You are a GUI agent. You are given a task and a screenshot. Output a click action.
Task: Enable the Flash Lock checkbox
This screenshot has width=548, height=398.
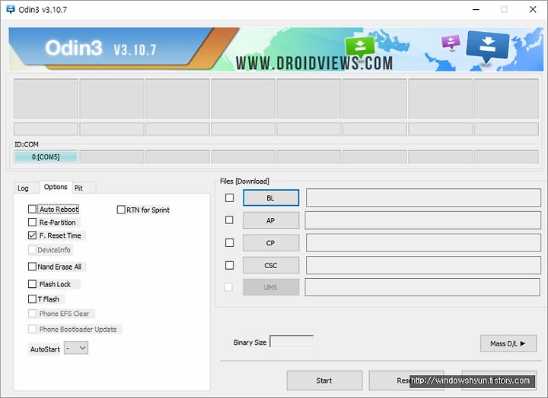click(32, 284)
